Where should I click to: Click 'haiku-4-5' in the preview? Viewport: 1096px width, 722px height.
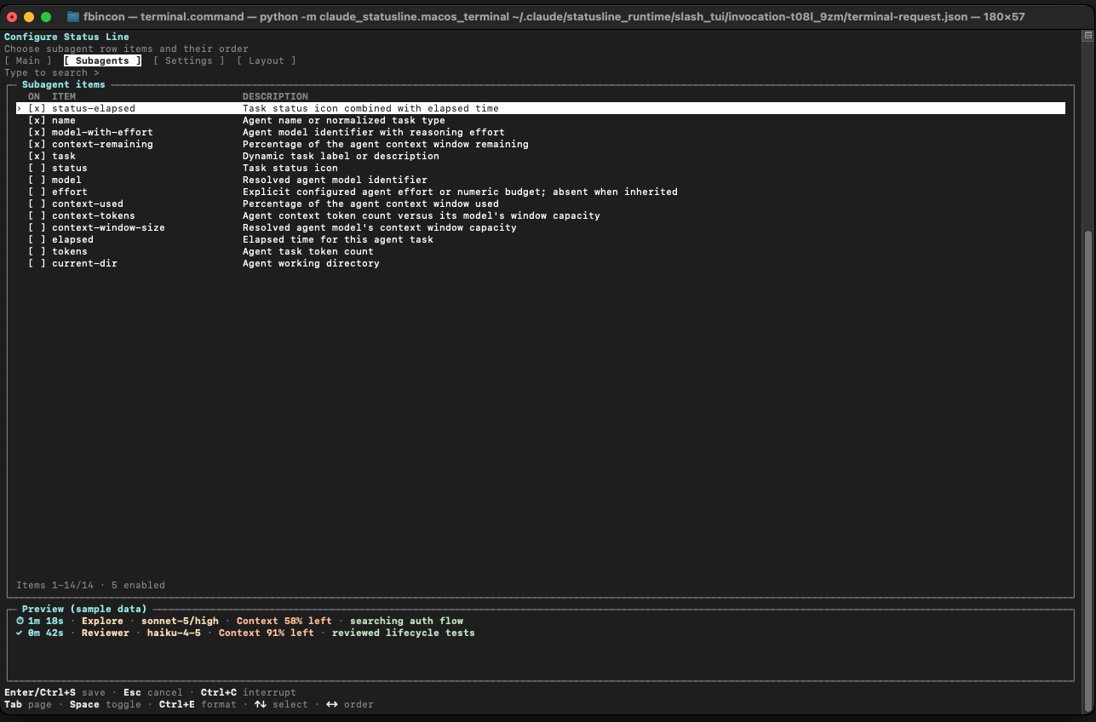pyautogui.click(x=174, y=633)
